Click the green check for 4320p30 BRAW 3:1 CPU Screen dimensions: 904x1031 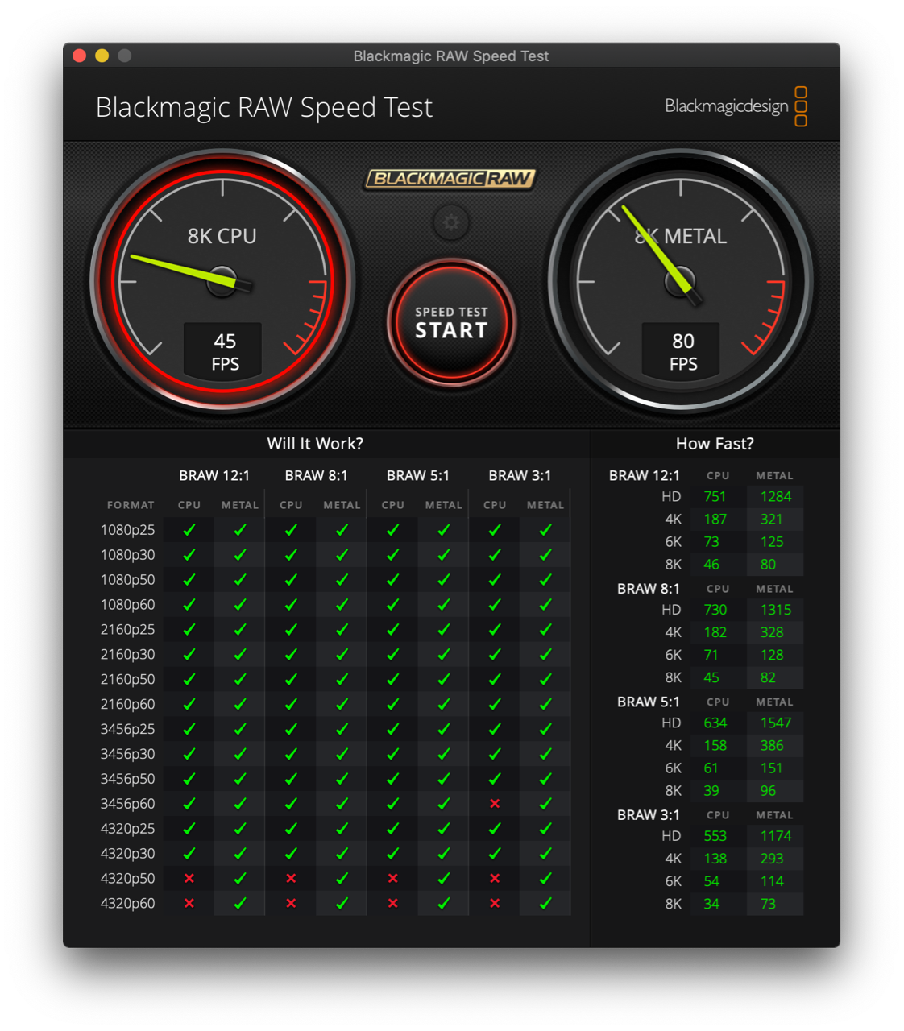point(495,854)
